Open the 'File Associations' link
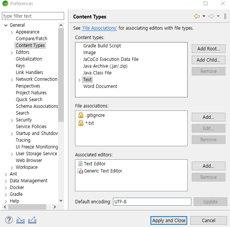The height and width of the screenshot is (227, 230). tap(99, 28)
